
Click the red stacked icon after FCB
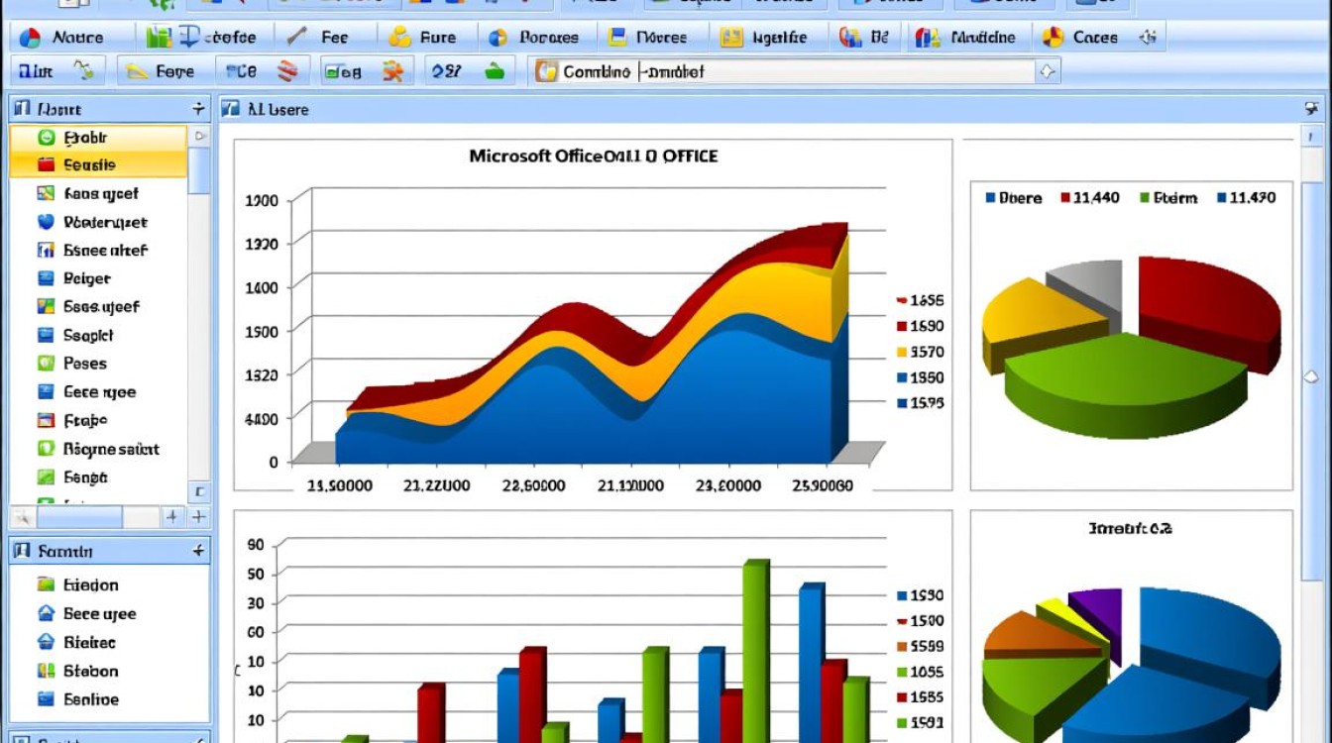287,70
